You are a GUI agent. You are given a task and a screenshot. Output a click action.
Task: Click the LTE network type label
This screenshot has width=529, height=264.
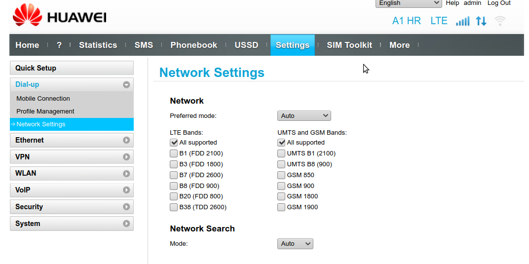pos(439,21)
